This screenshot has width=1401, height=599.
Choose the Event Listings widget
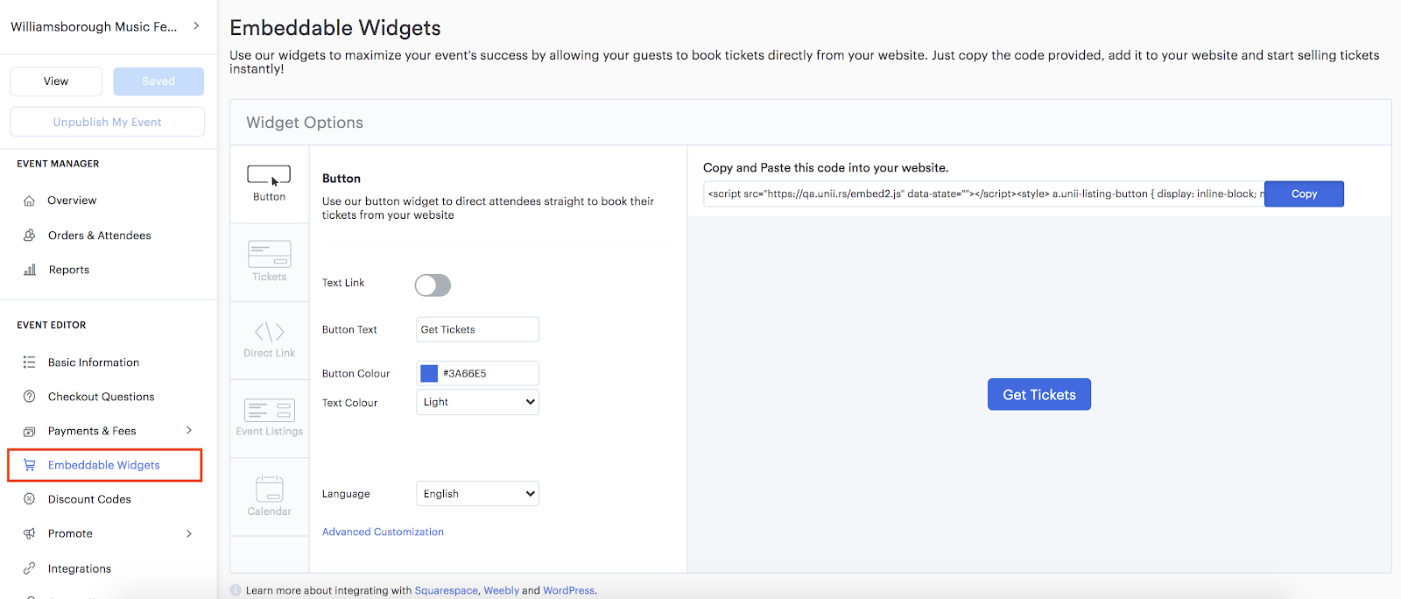(x=269, y=418)
